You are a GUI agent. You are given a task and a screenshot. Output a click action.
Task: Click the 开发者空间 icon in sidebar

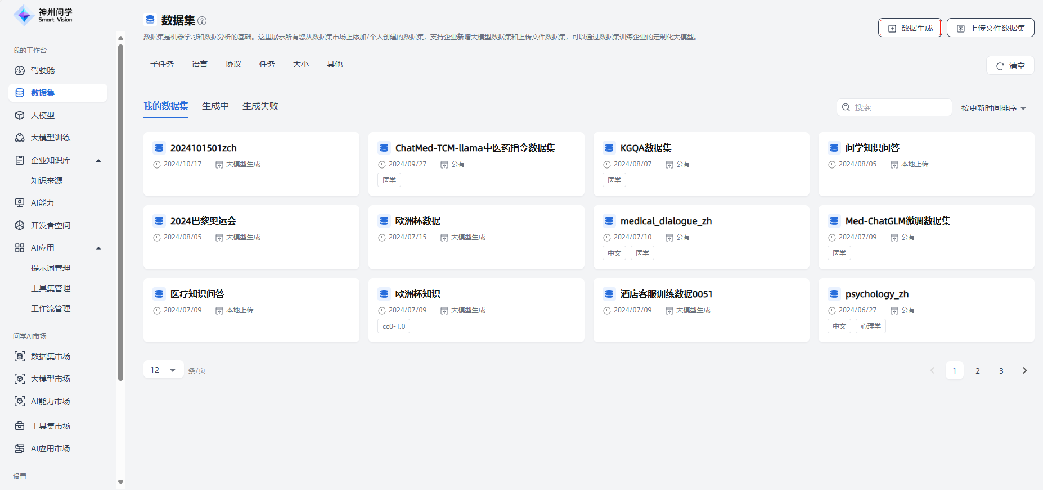tap(20, 225)
